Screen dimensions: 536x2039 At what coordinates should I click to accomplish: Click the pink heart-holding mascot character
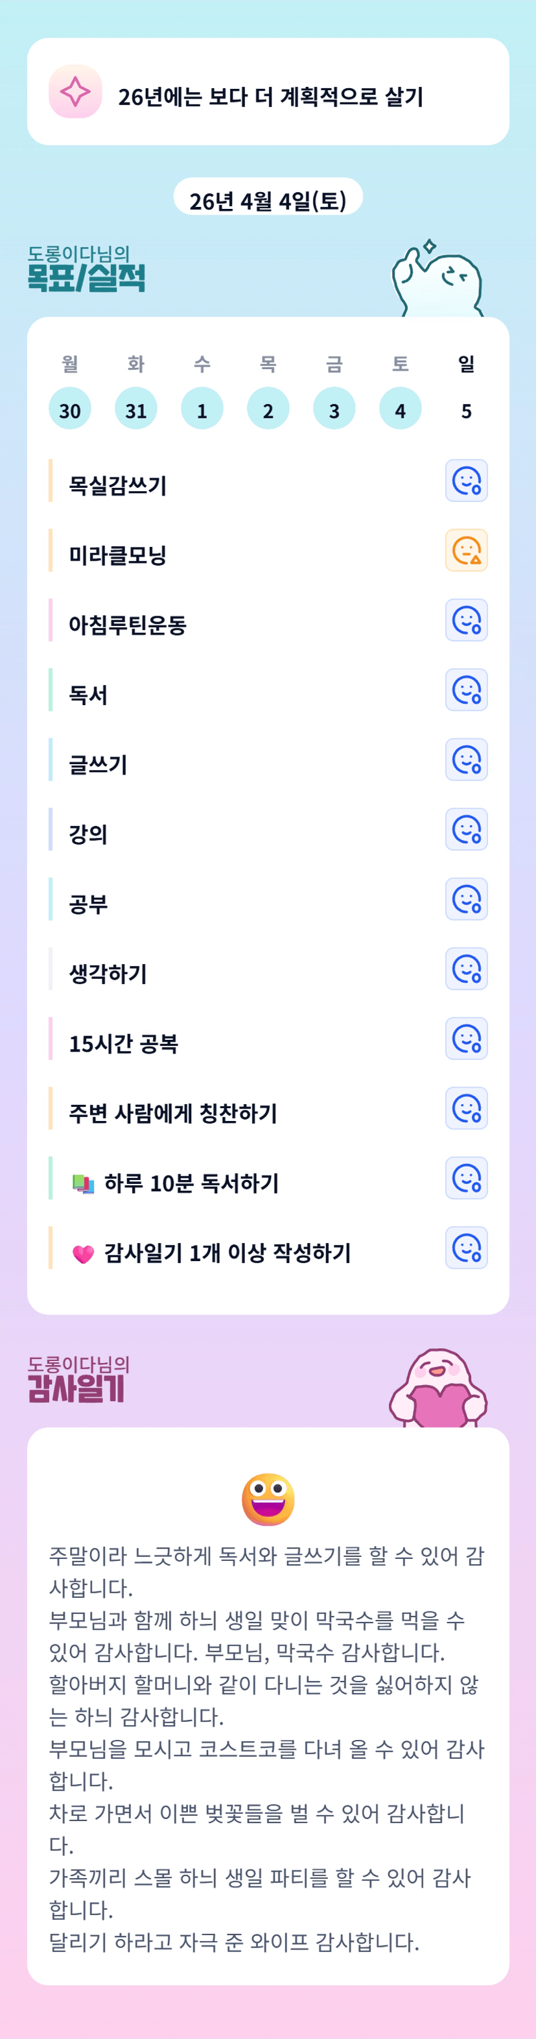(x=438, y=1389)
